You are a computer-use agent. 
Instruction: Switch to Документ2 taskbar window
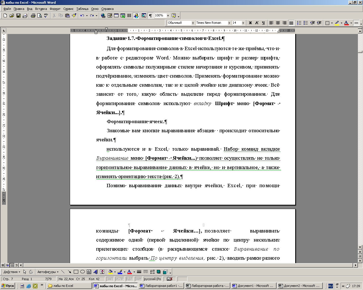[300, 286]
